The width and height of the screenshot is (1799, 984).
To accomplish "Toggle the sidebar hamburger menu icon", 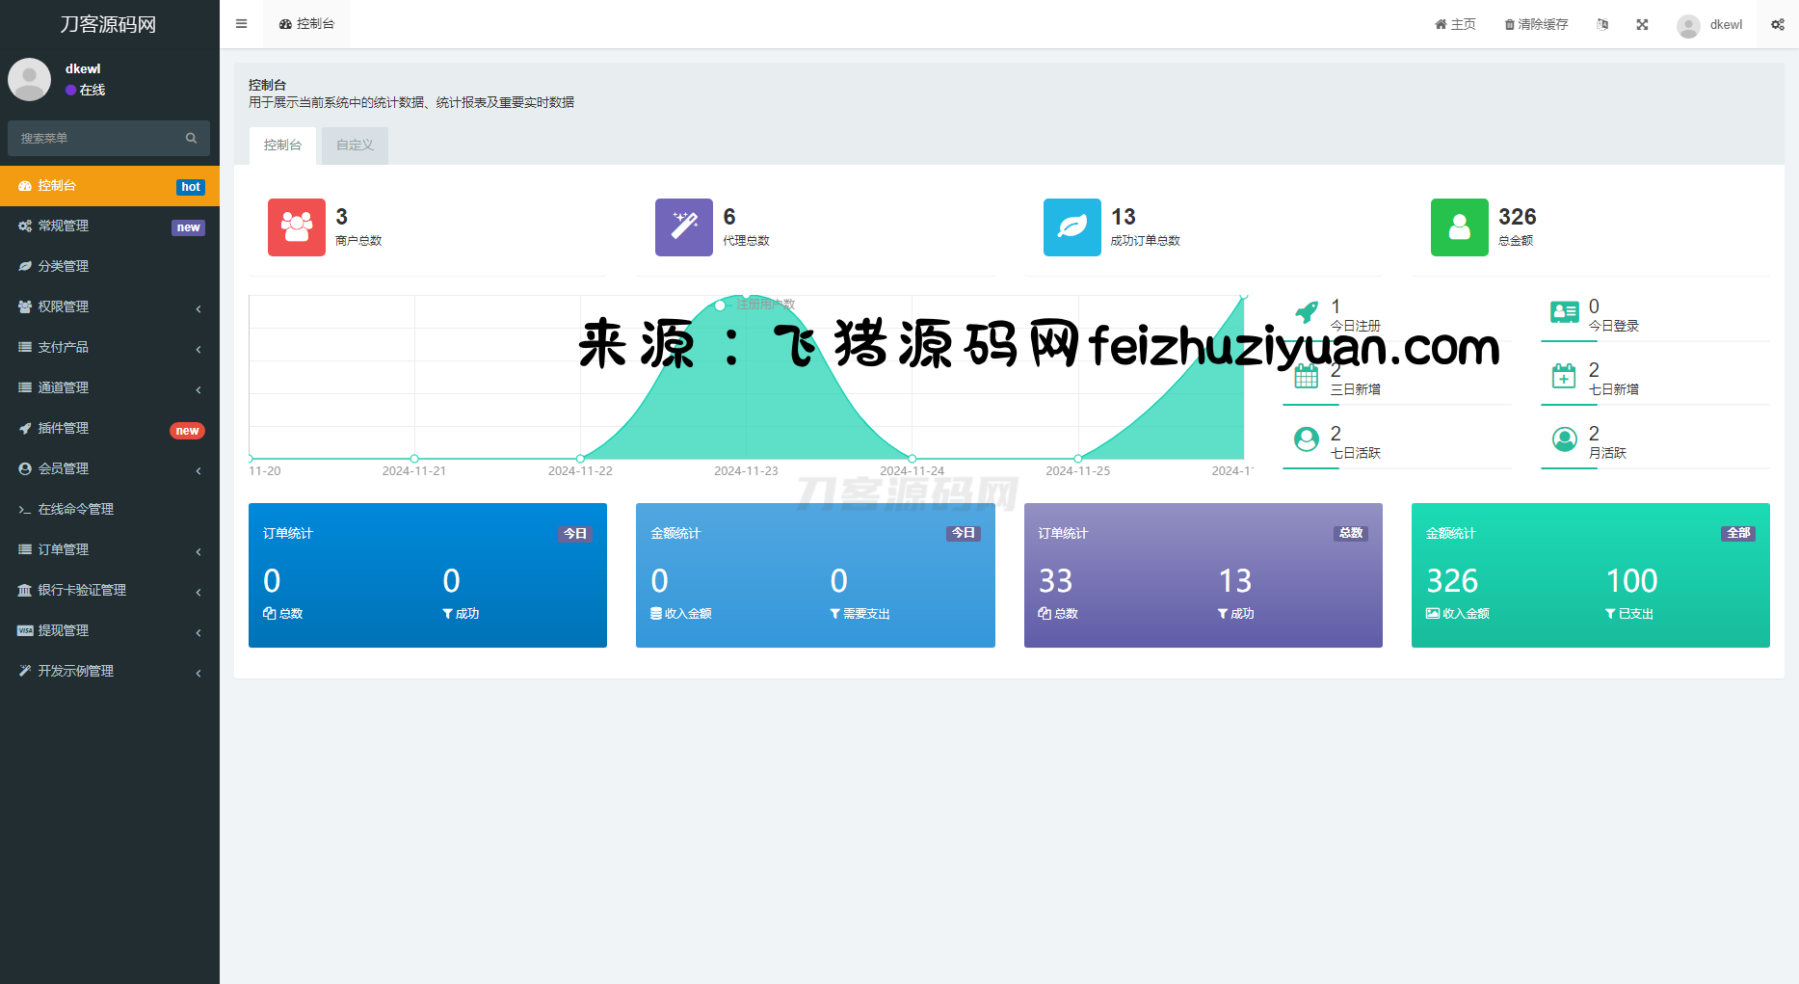I will pyautogui.click(x=241, y=24).
